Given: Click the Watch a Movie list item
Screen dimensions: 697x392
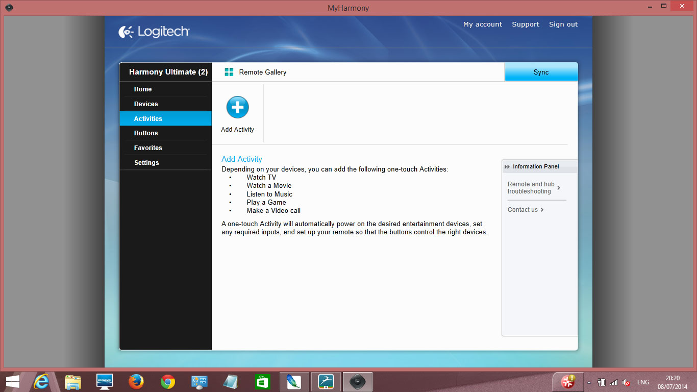Looking at the screenshot, I should tap(269, 186).
